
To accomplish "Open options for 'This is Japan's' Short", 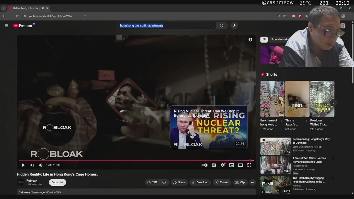I will pos(306,122).
